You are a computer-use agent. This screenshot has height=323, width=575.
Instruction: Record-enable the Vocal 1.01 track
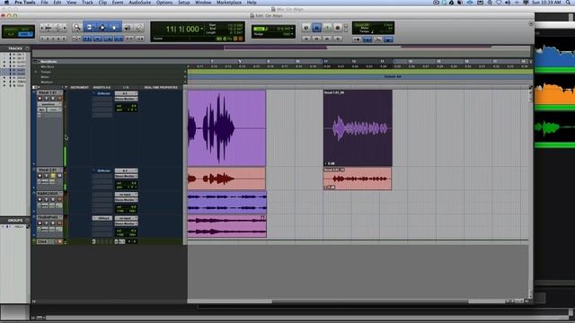[x=40, y=99]
